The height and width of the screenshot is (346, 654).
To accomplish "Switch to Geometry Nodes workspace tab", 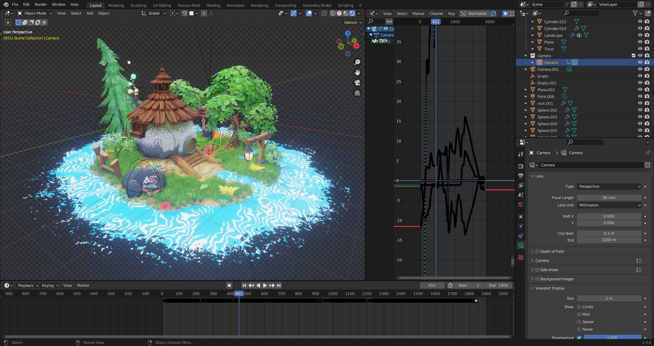I will 317,5.
